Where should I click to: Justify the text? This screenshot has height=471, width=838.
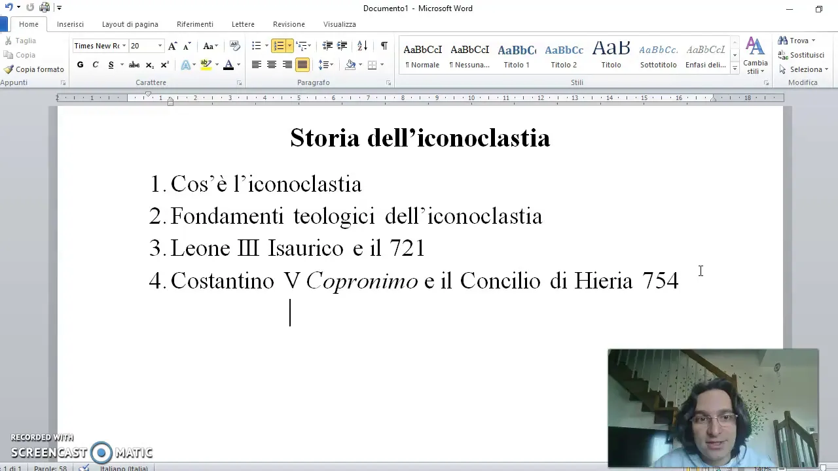[302, 65]
